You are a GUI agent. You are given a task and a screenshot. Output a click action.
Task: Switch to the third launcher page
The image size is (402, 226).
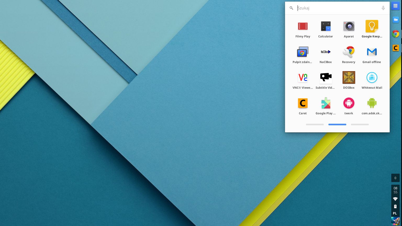click(360, 125)
